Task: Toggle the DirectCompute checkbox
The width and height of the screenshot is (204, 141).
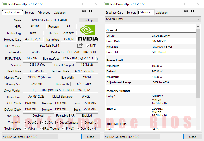Action: click(x=57, y=122)
